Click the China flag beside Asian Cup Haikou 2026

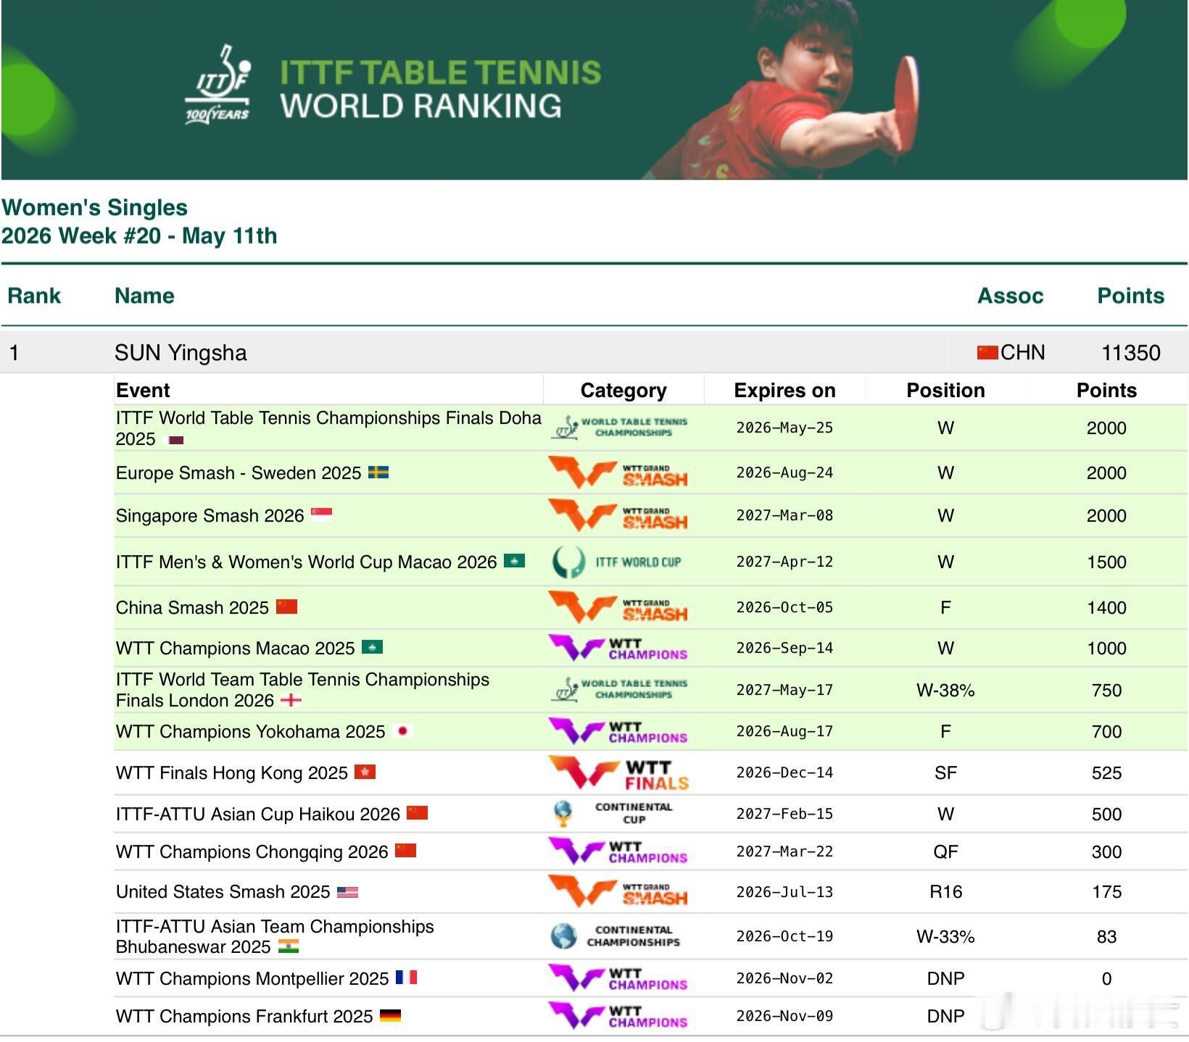pyautogui.click(x=417, y=813)
